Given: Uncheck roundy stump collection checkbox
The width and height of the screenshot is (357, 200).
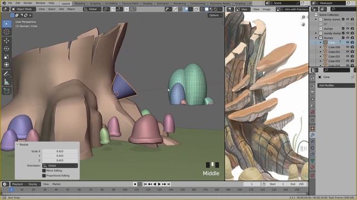Looking at the screenshot, I should pos(343,33).
